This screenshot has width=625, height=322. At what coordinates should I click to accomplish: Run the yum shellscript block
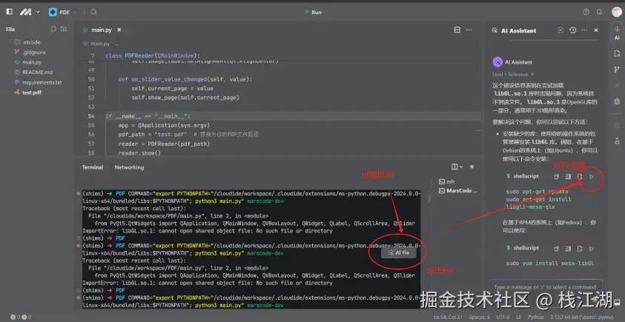[592, 249]
